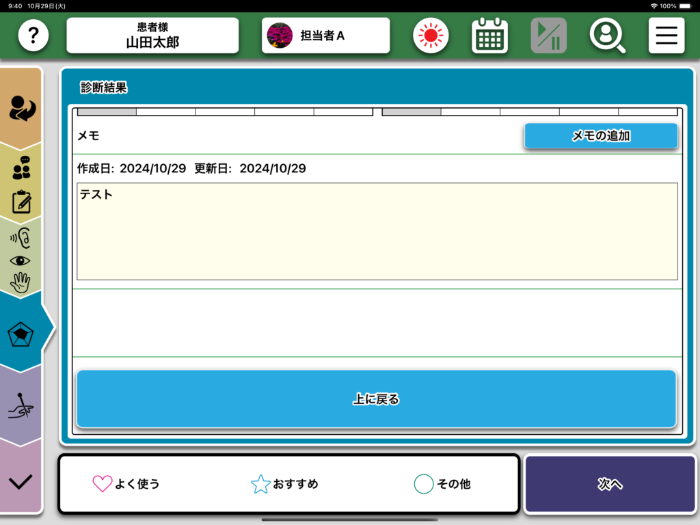Open the ear, eye, hand examination tab
This screenshot has height=525, width=700.
click(22, 260)
